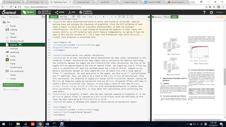Open Journals & Services
226x127 pixels.
(x=86, y=12)
